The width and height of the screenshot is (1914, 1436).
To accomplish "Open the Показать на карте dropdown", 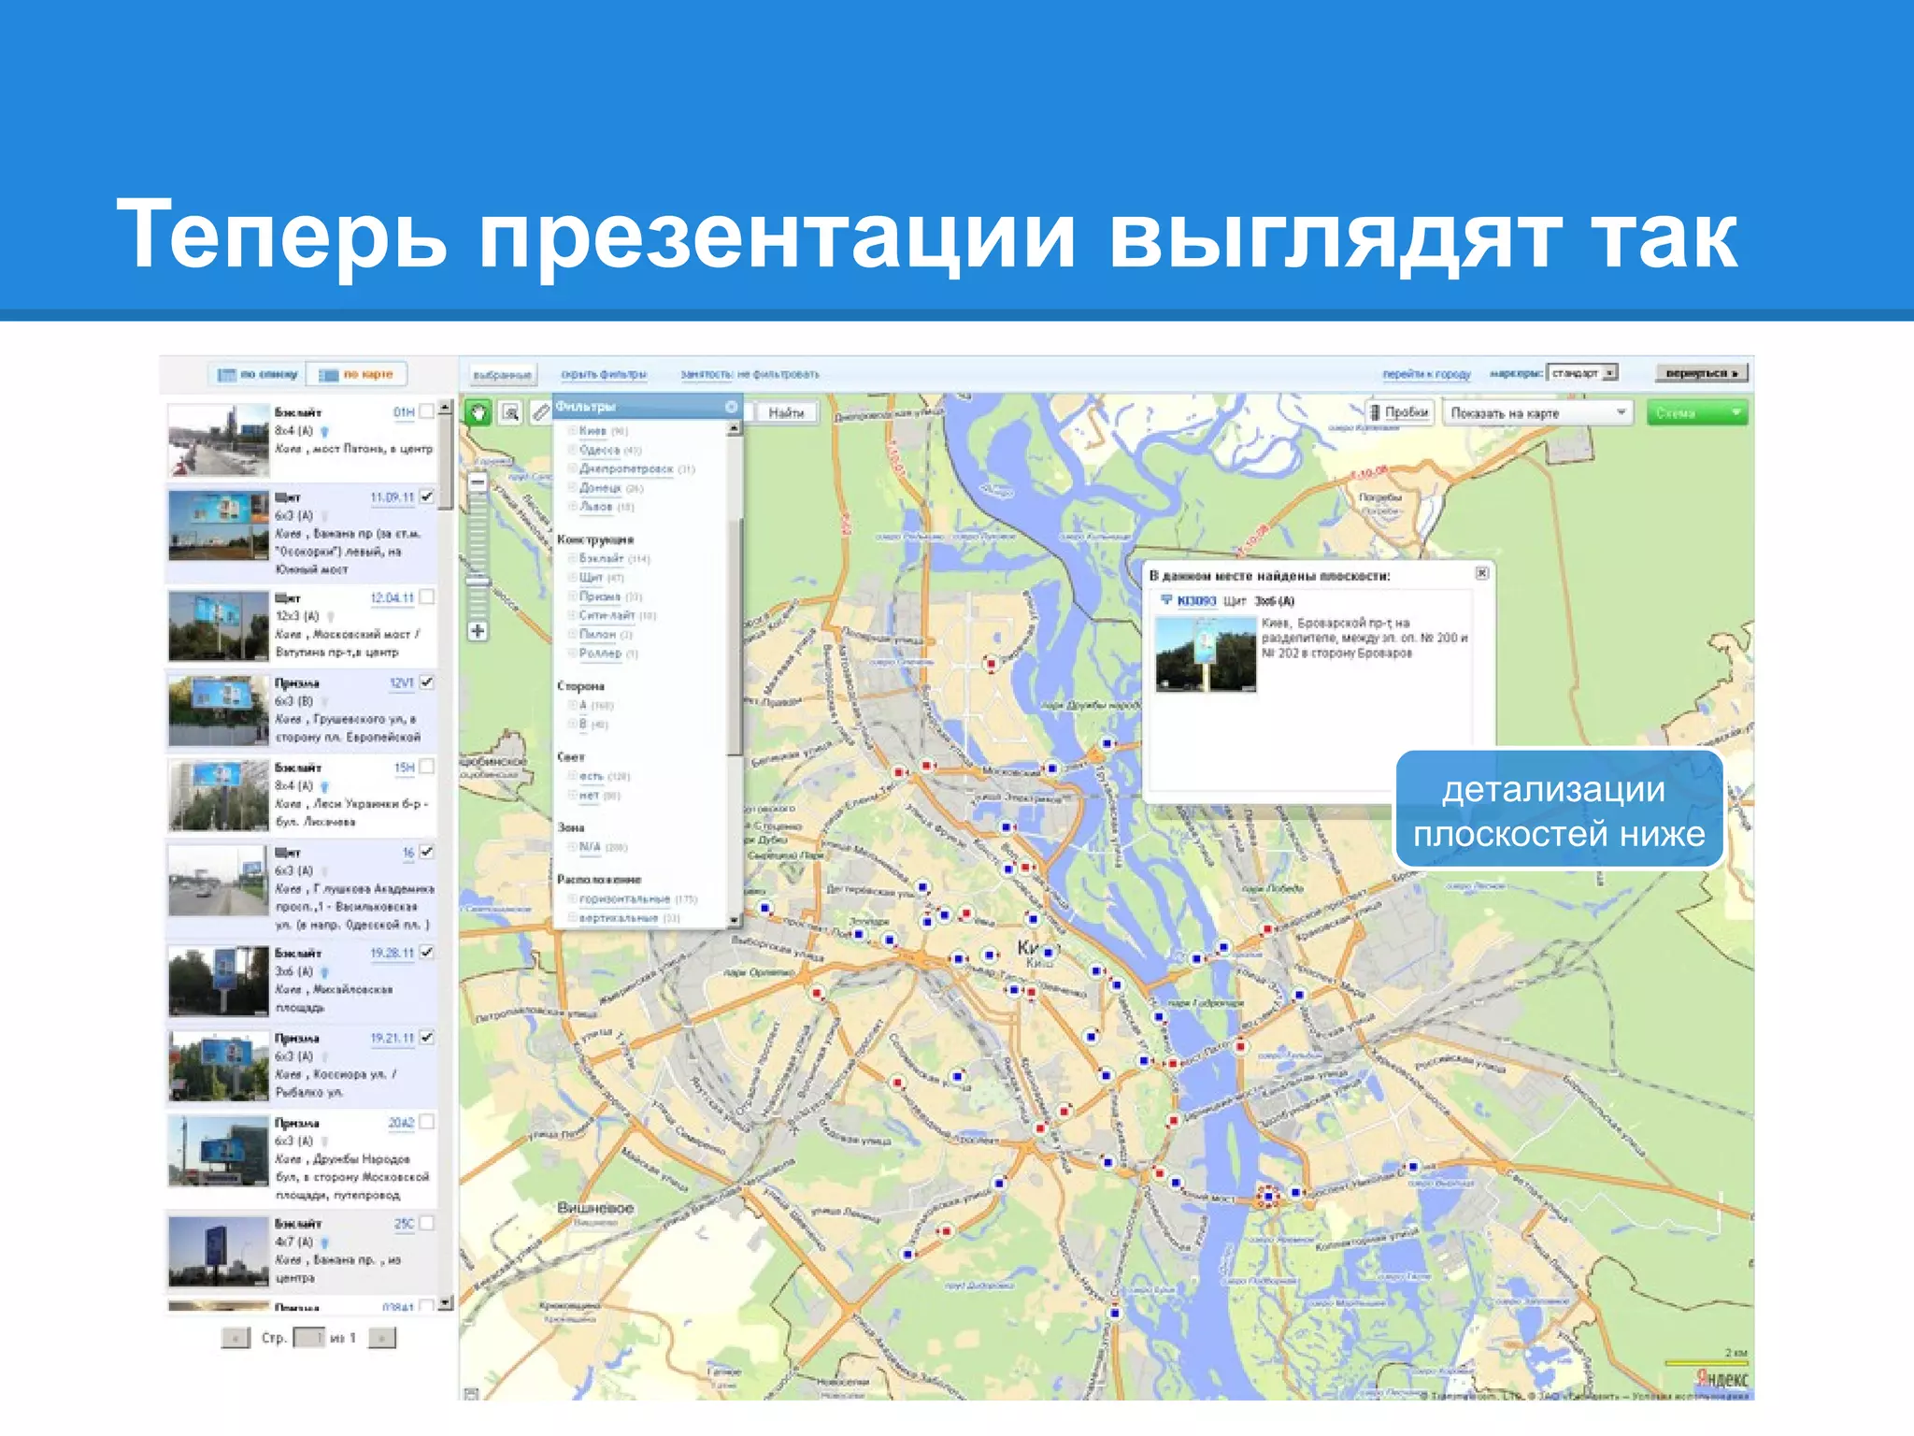I will point(1537,412).
